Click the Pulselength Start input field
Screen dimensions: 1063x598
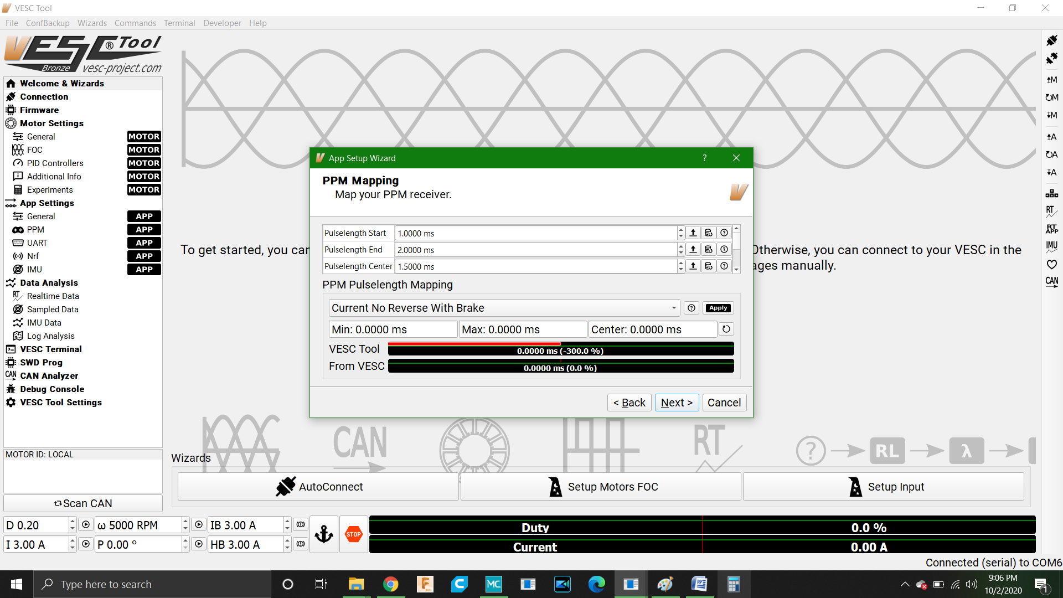536,233
